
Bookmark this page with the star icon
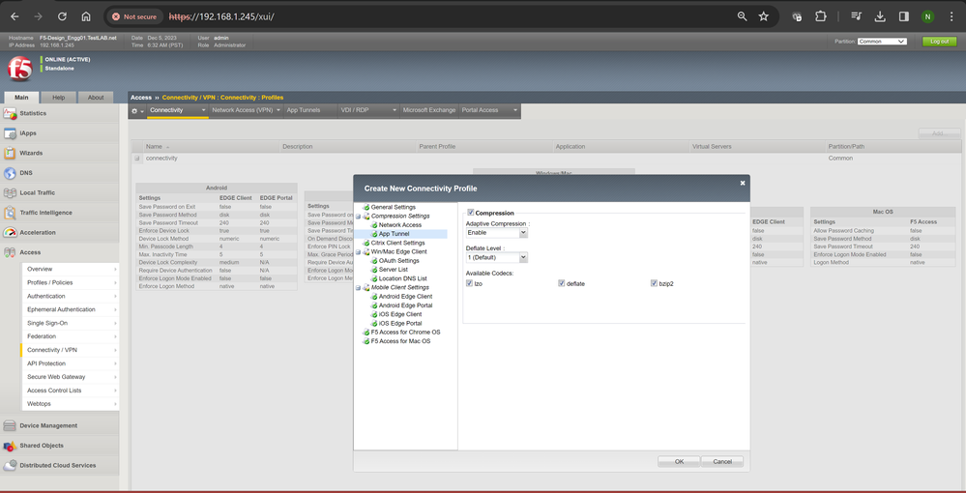click(x=764, y=16)
